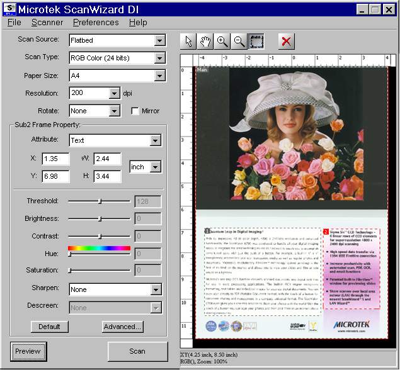
Task: Open the Scan Source dropdown
Action: [x=159, y=40]
